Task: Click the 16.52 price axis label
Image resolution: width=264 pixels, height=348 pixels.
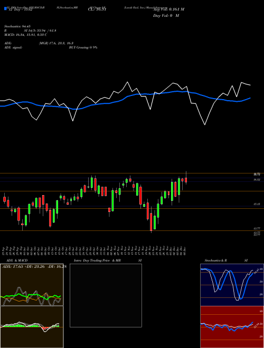Action: [257, 180]
